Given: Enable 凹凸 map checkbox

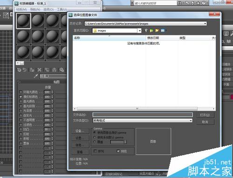Looking at the screenshot, I should [x=21, y=129].
